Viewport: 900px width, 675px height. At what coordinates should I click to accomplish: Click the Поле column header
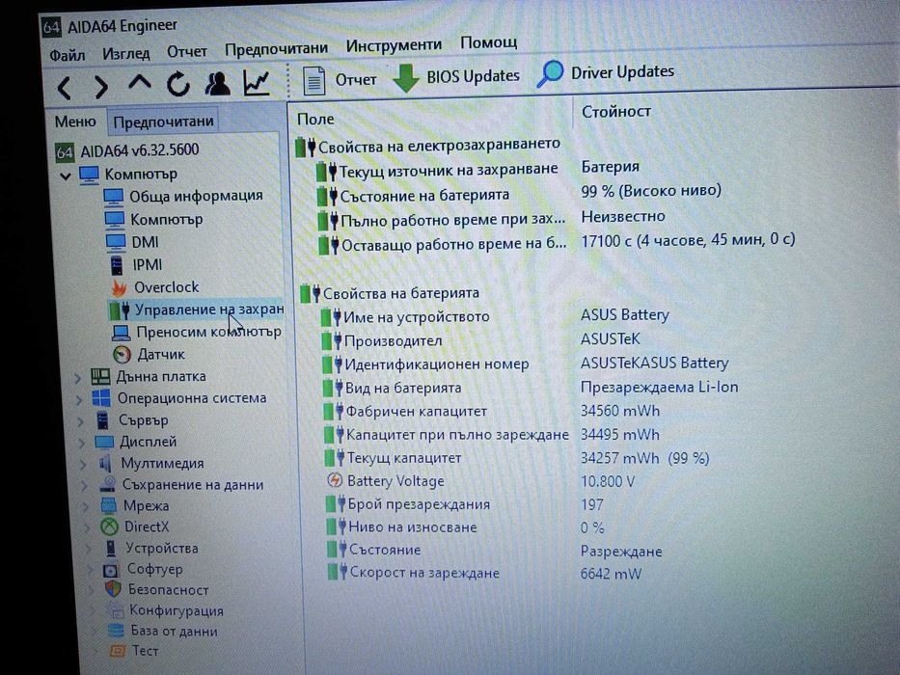pyautogui.click(x=315, y=119)
